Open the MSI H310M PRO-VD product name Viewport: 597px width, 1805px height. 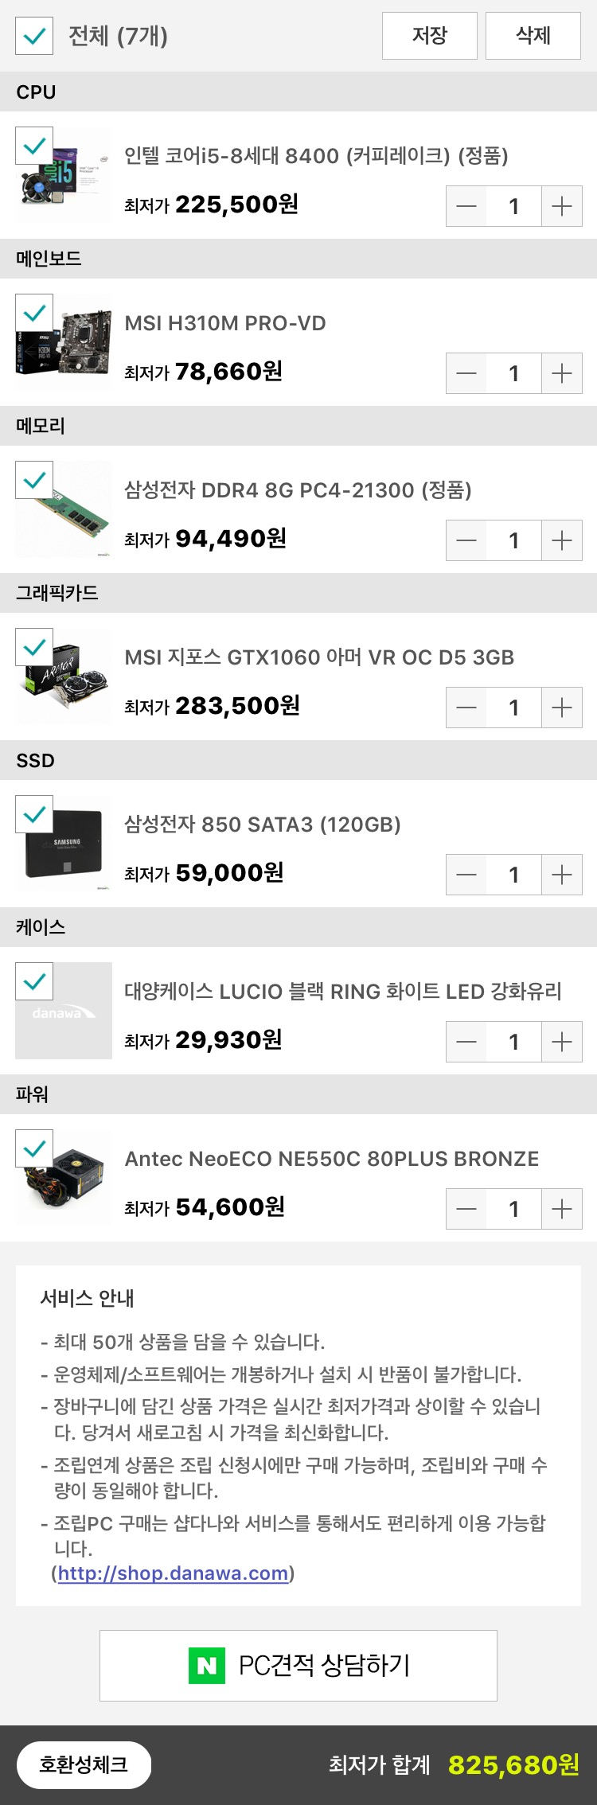pos(225,323)
